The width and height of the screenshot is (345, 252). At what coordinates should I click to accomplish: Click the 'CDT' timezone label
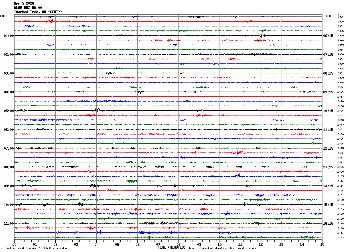3,16
